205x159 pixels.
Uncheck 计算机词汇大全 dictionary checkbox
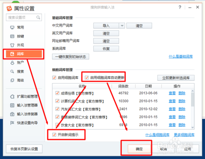pos(57,101)
